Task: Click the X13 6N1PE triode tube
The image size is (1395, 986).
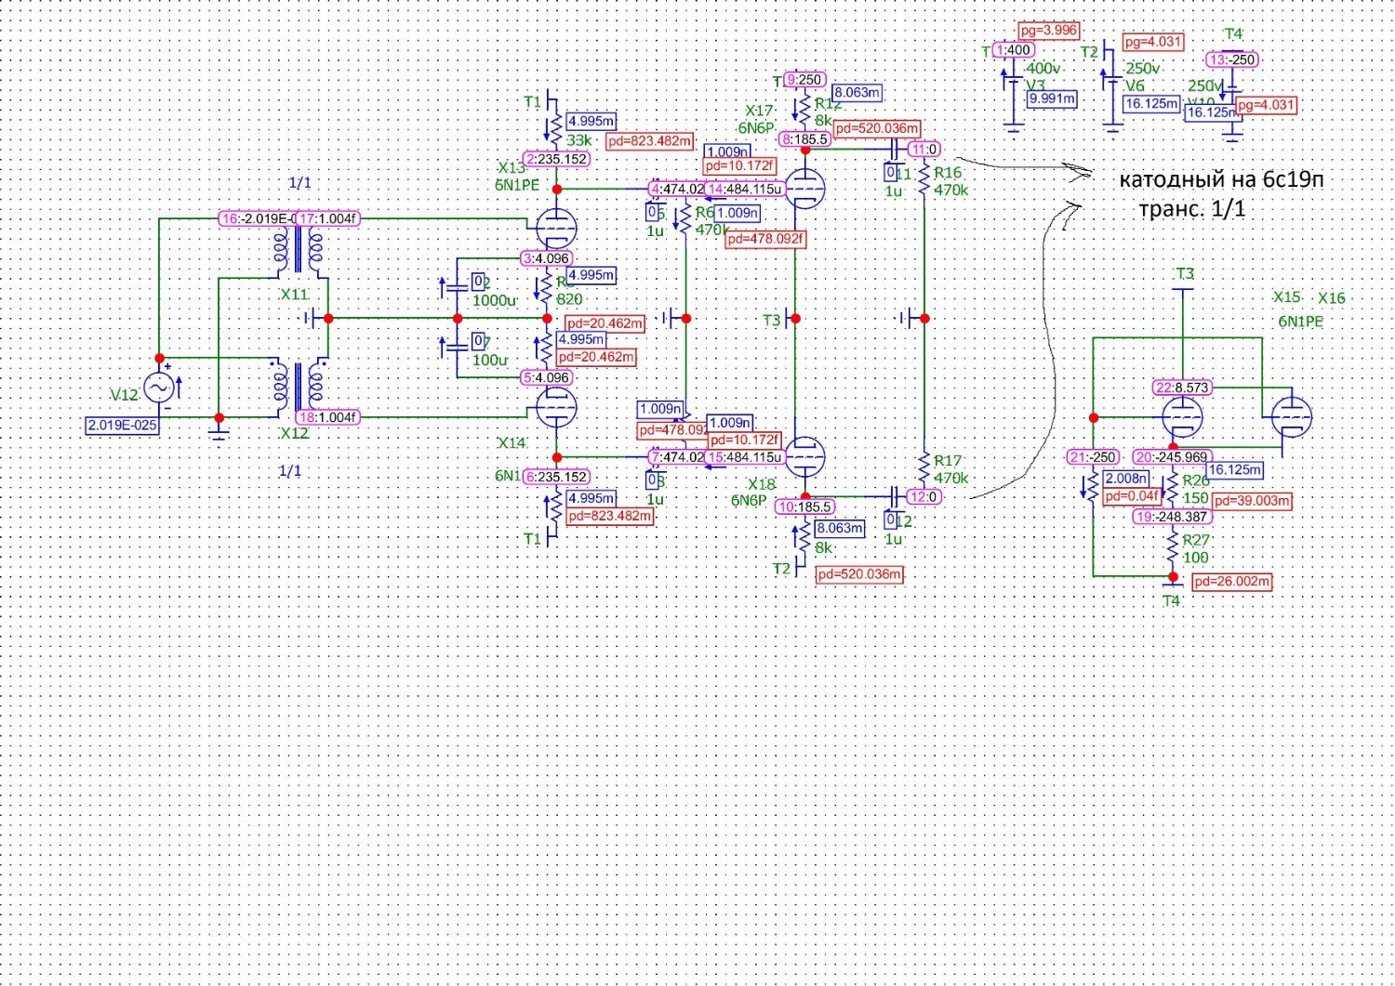Action: (x=556, y=228)
